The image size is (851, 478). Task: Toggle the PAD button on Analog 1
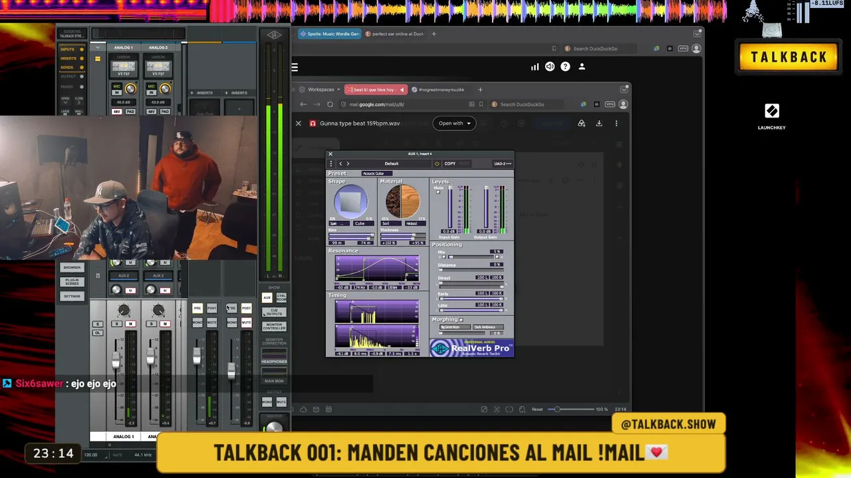[x=130, y=112]
